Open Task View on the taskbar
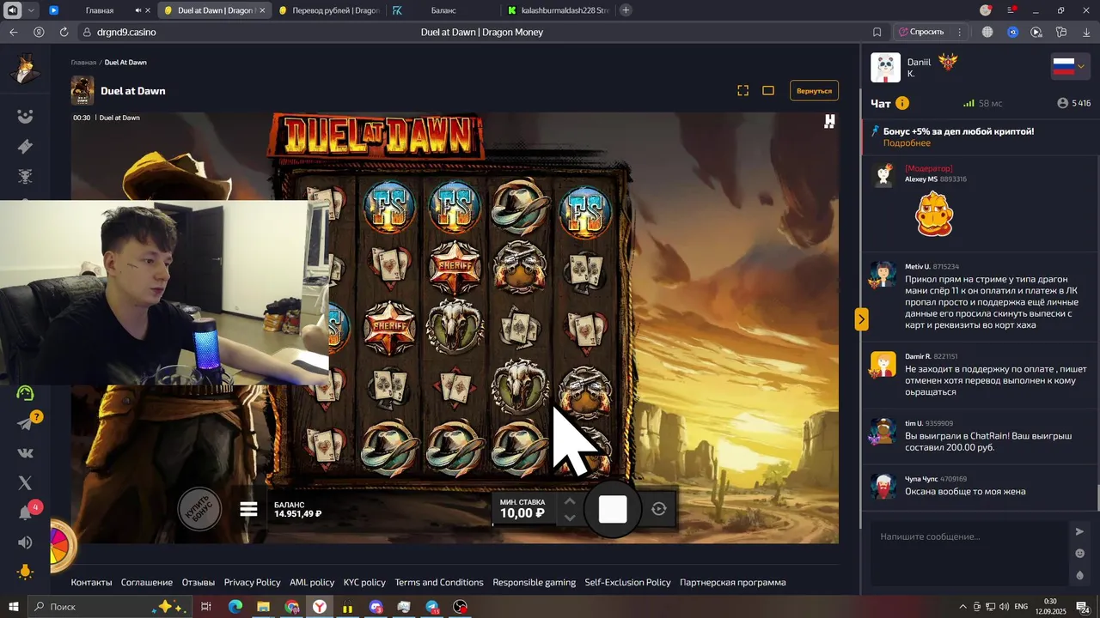 click(206, 607)
